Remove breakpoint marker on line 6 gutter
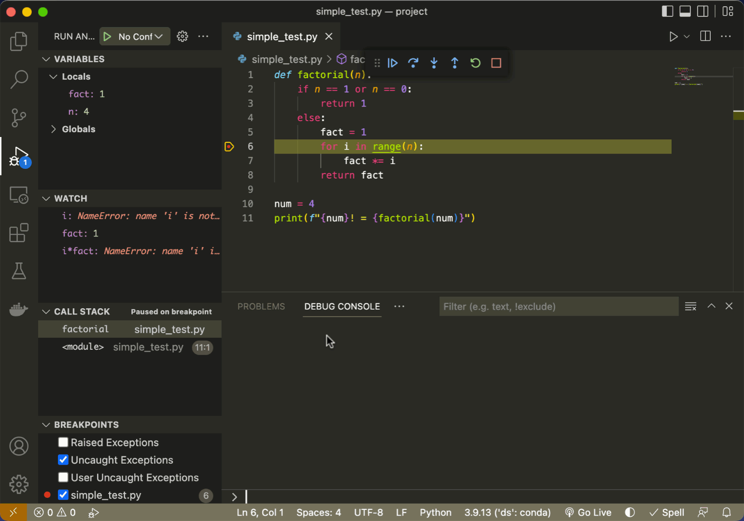Viewport: 744px width, 521px height. pyautogui.click(x=229, y=147)
